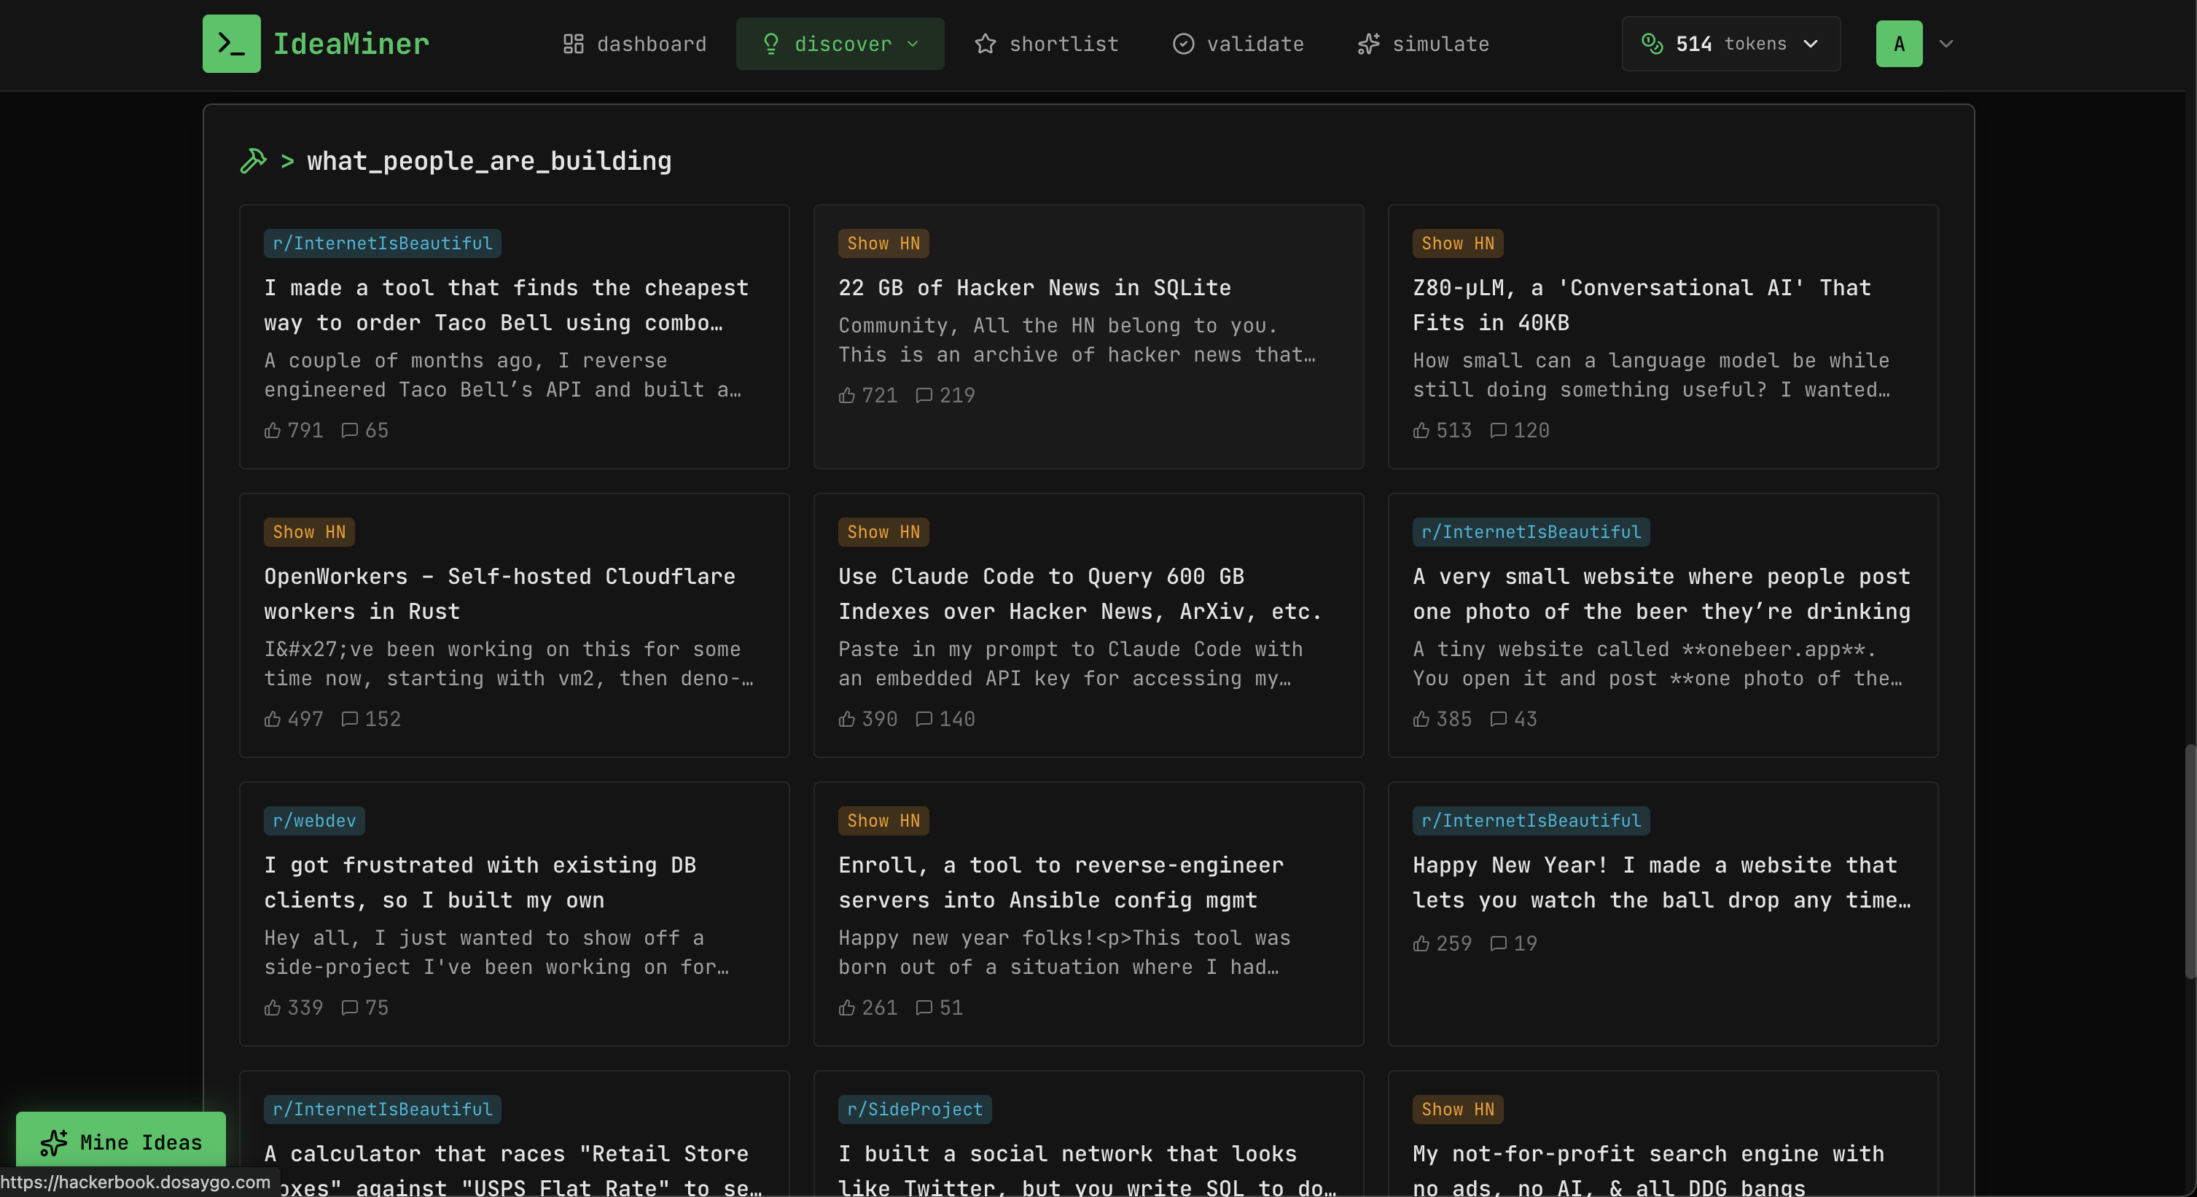The height and width of the screenshot is (1197, 2197).
Task: Open the discover dropdown chevron
Action: coord(915,44)
